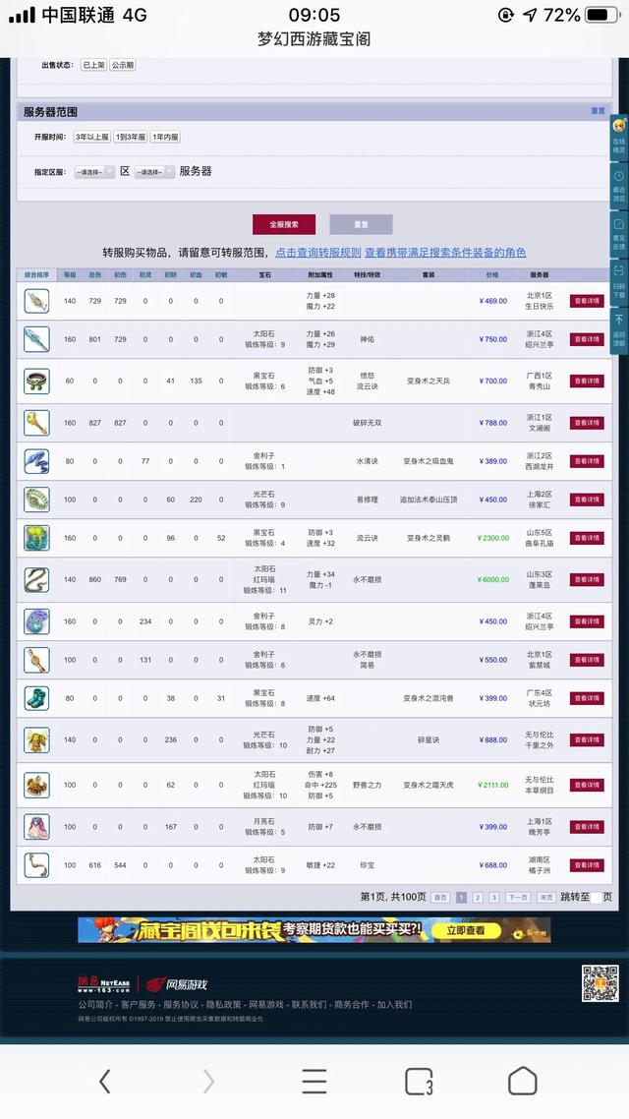This screenshot has height=1119, width=629.
Task: Sort by 等级 column header
Action: pyautogui.click(x=69, y=274)
